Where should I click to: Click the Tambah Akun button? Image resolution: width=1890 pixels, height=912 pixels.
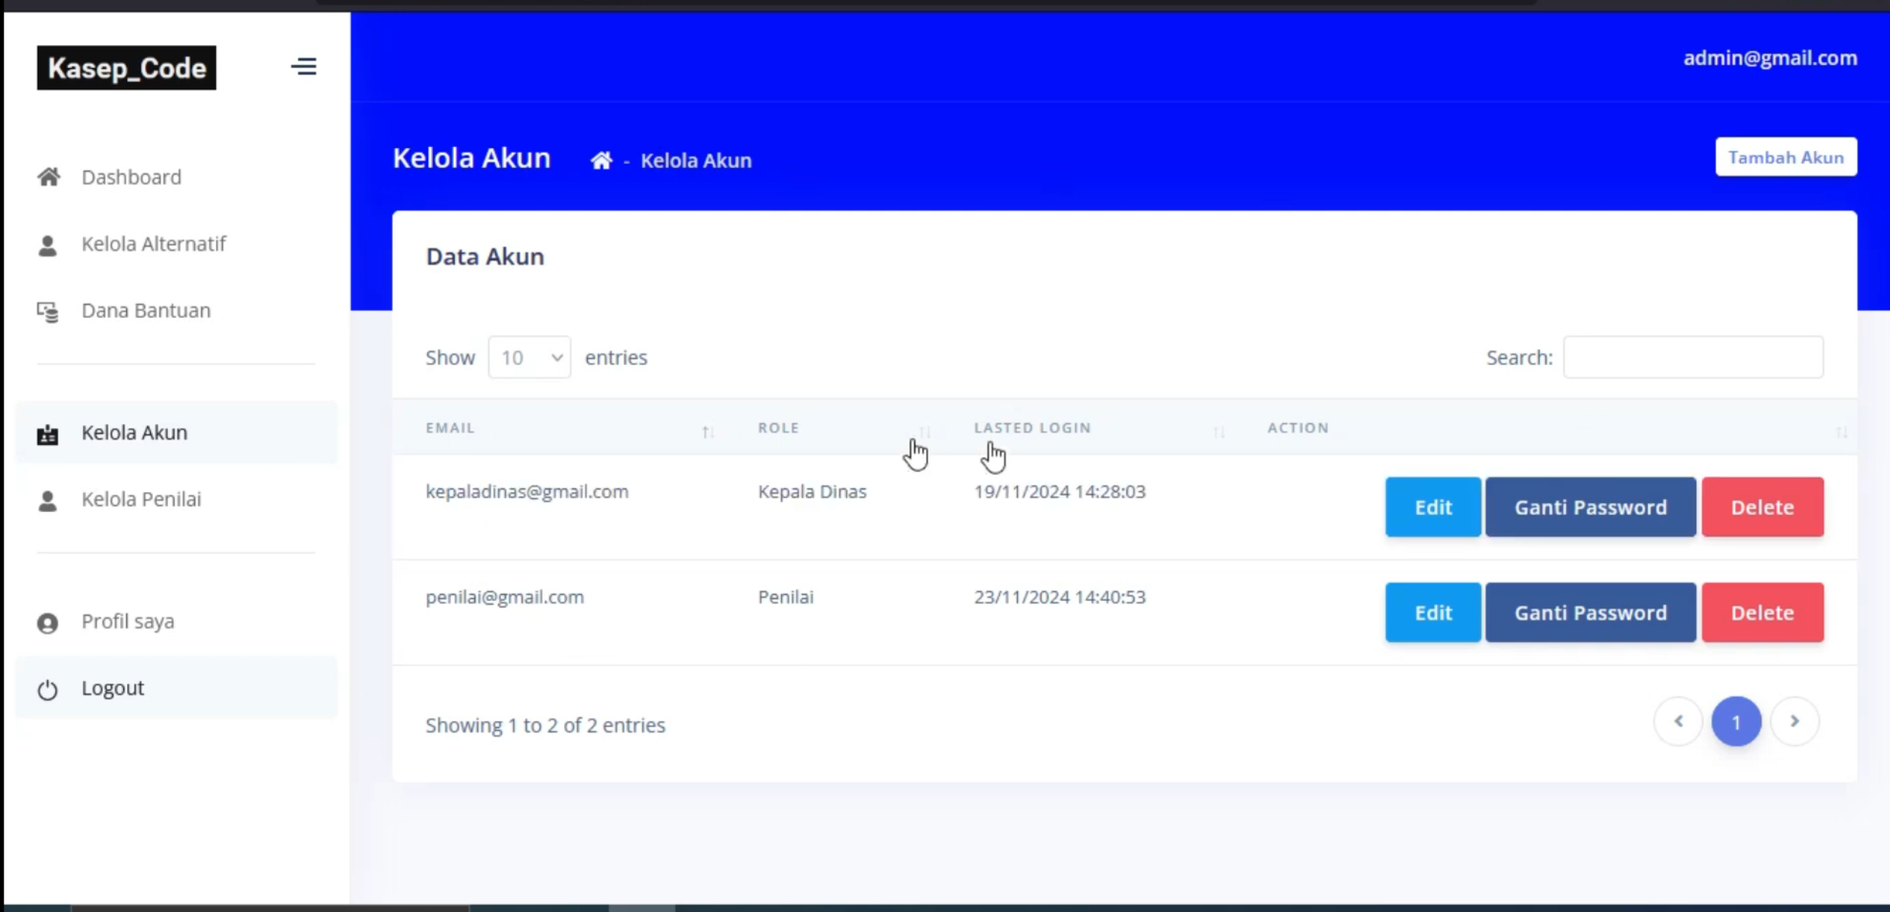pyautogui.click(x=1786, y=157)
